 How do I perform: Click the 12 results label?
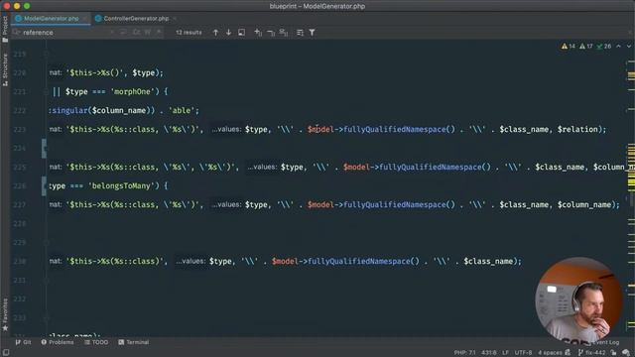pos(189,33)
